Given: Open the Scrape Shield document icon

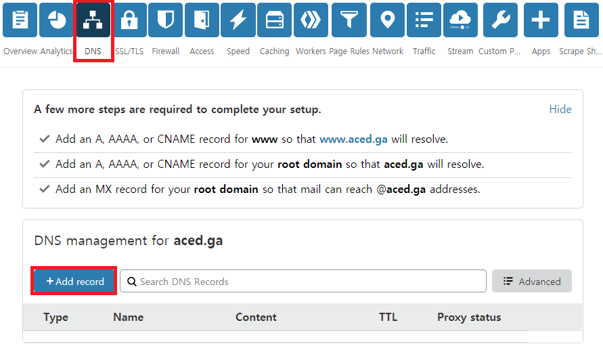Looking at the screenshot, I should pos(581,20).
